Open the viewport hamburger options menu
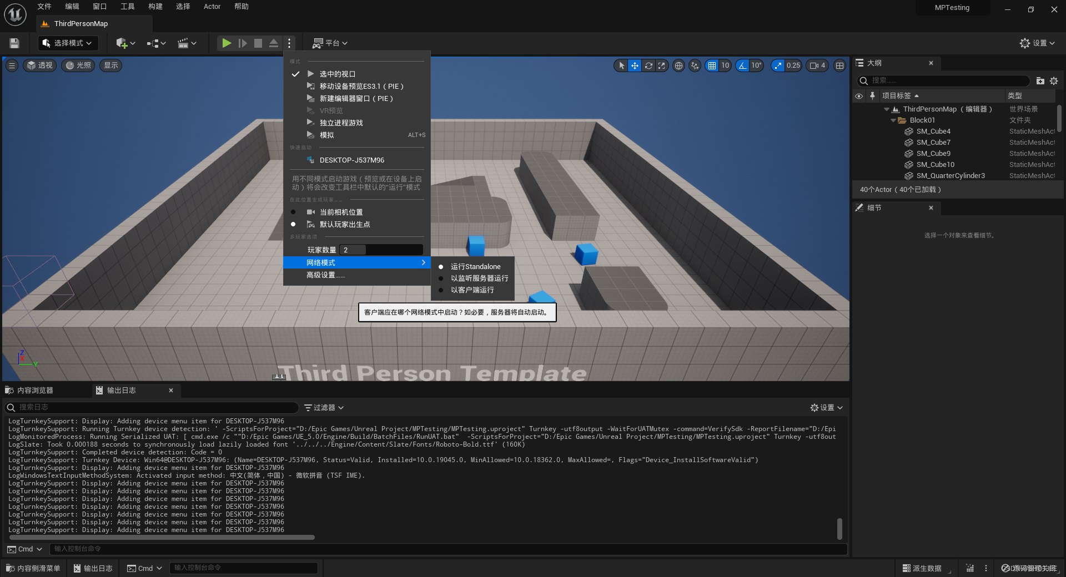The image size is (1066, 577). [x=12, y=65]
